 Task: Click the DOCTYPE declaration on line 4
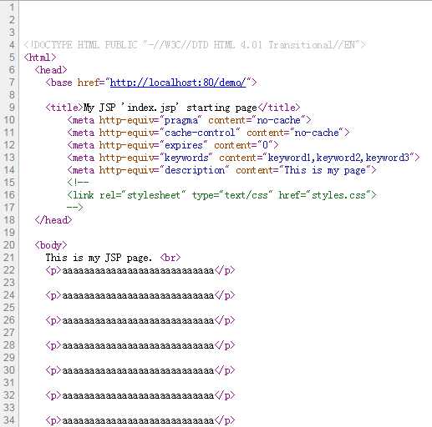click(195, 45)
